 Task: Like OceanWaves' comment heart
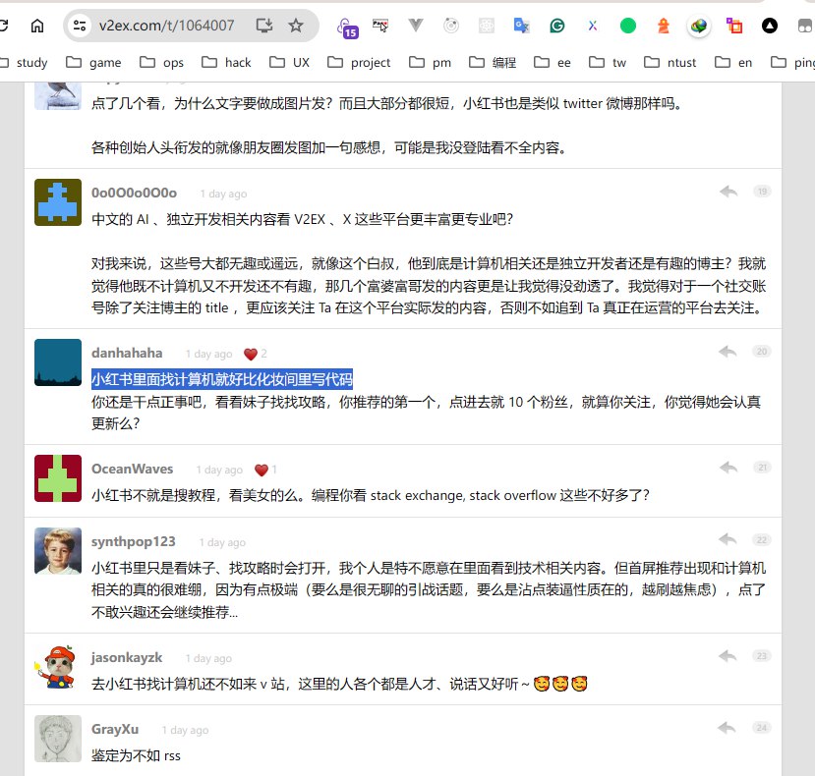pyautogui.click(x=262, y=470)
